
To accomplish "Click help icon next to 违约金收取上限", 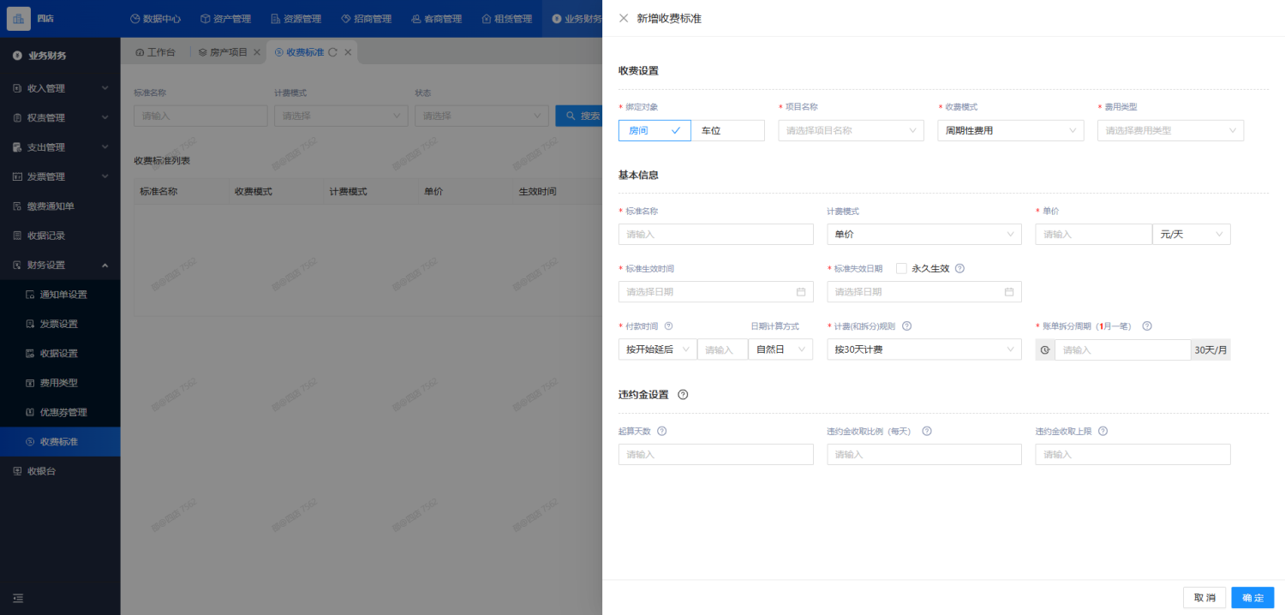I will pos(1103,431).
